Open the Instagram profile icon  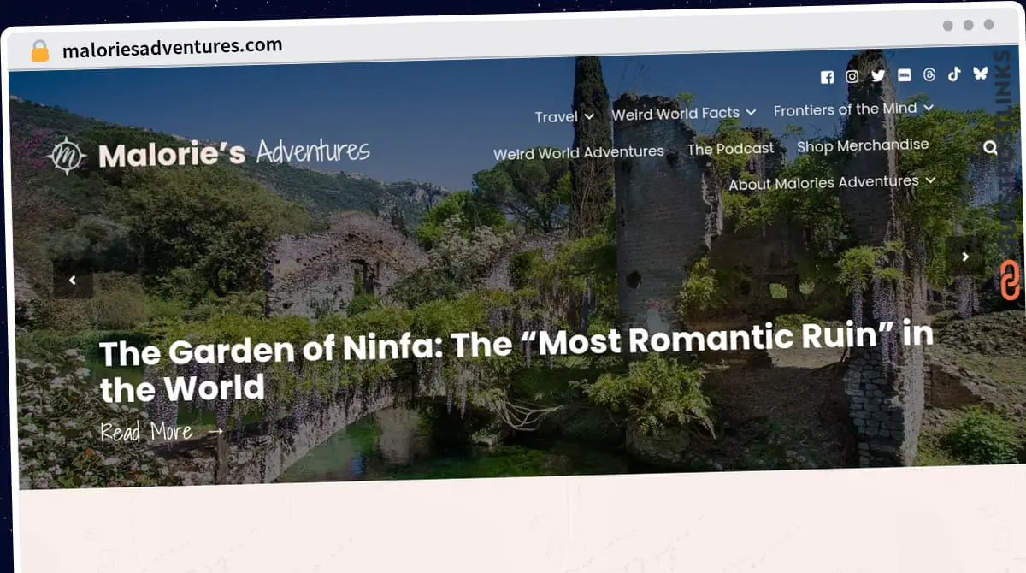click(x=852, y=76)
